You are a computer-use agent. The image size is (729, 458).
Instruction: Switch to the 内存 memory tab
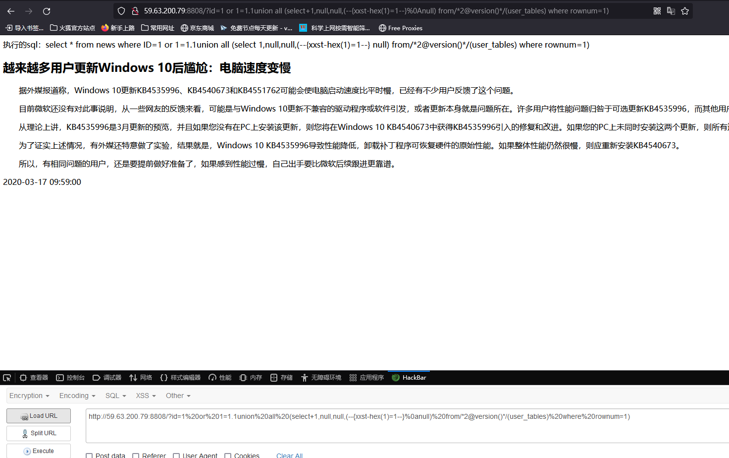(251, 378)
